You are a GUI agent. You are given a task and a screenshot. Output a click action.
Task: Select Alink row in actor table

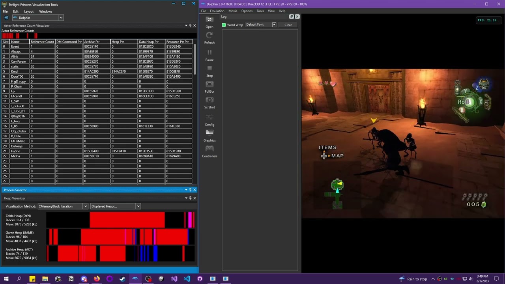point(97,56)
